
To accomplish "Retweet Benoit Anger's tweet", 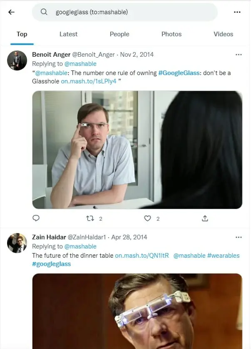I will point(90,218).
